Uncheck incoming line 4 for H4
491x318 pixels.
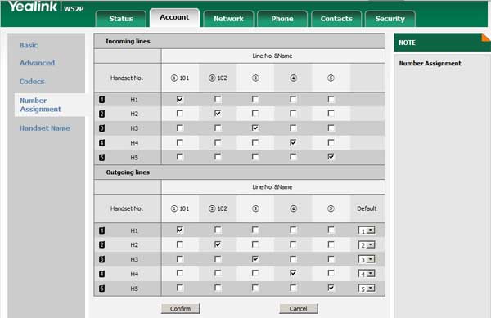[x=293, y=142]
